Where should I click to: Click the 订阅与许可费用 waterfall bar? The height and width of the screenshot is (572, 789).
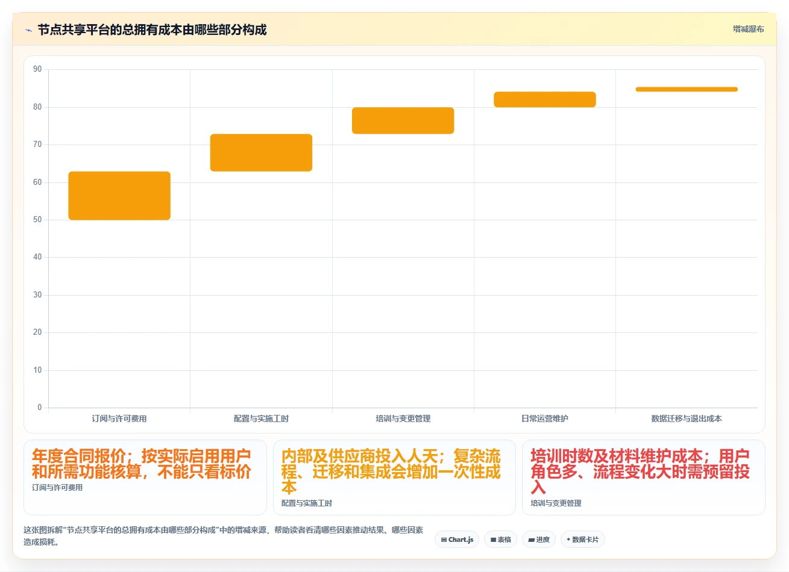[x=119, y=196]
